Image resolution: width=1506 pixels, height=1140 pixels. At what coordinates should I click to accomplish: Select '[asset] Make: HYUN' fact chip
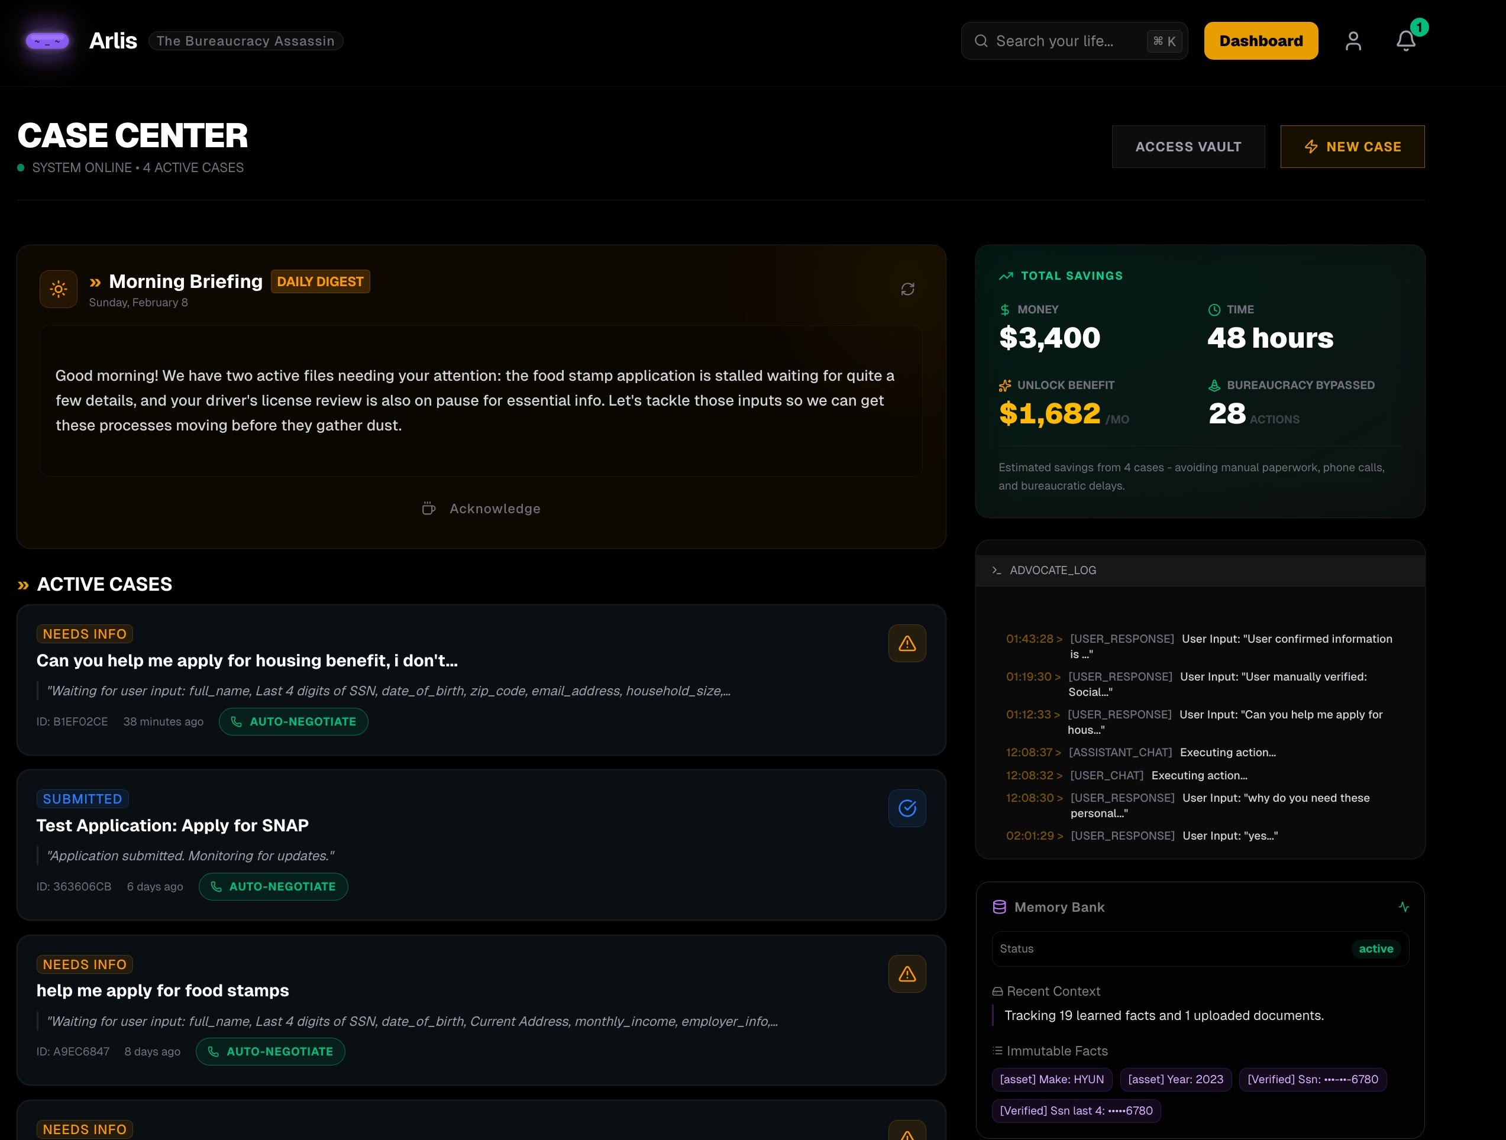click(x=1051, y=1080)
